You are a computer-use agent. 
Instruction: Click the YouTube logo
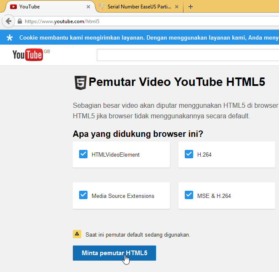pyautogui.click(x=28, y=55)
